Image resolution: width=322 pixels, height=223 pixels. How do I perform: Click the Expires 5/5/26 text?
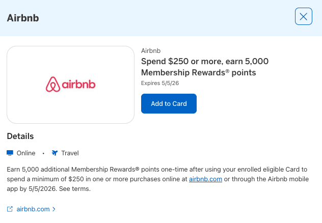158,83
